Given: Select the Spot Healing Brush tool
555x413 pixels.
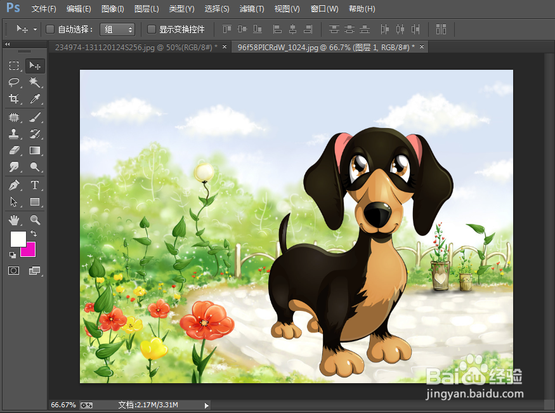Looking at the screenshot, I should pyautogui.click(x=14, y=117).
